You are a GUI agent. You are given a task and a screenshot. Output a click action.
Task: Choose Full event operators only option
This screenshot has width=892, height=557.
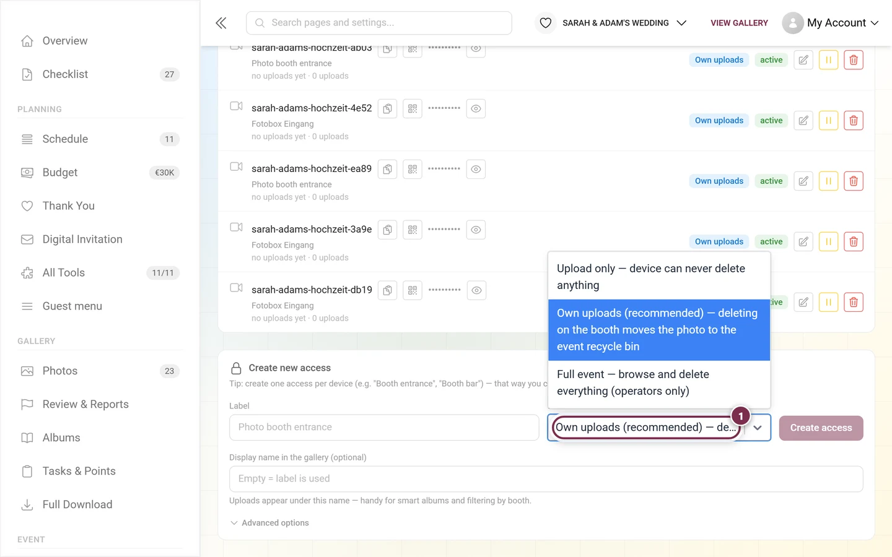click(x=659, y=382)
